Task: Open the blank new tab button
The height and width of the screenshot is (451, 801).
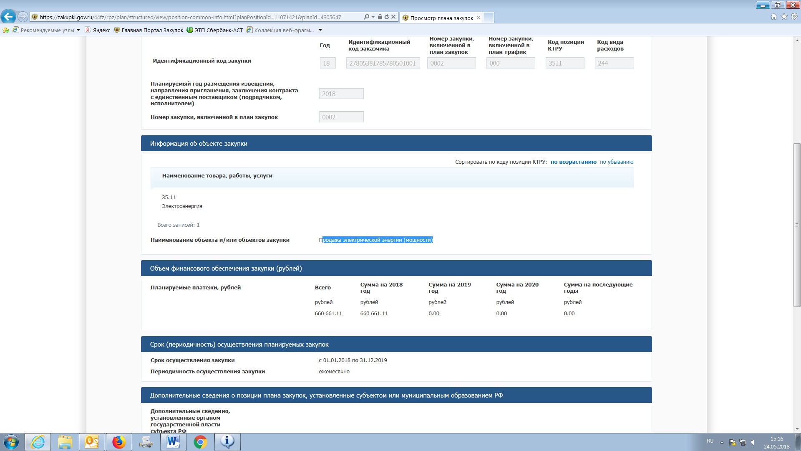Action: tap(489, 18)
